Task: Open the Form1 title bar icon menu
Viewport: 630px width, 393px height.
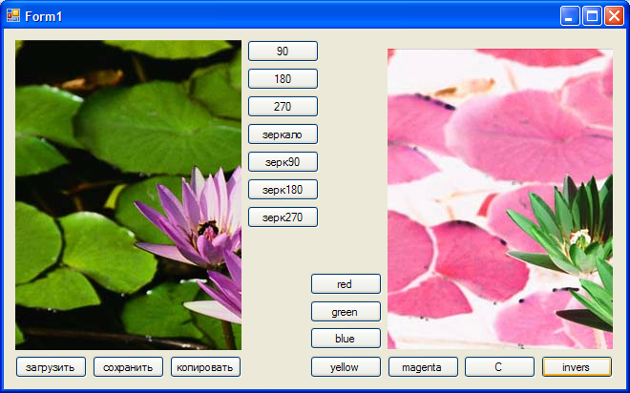Action: (x=13, y=15)
